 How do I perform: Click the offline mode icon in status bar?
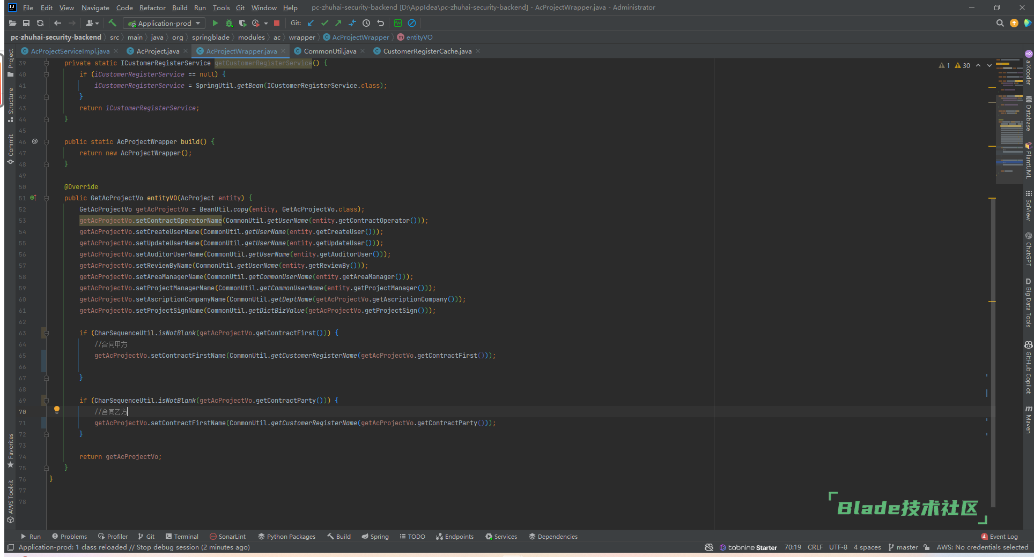click(x=708, y=547)
